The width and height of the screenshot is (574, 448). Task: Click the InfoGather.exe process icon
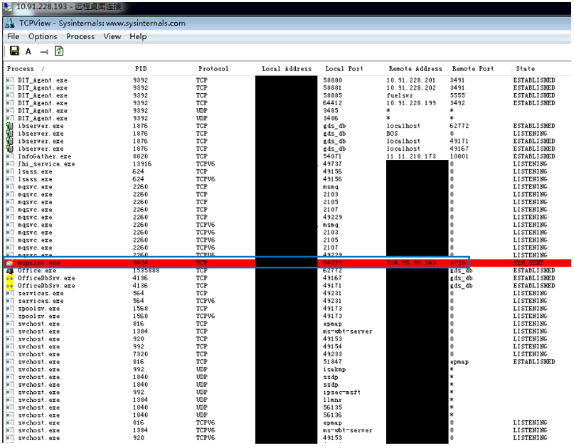coord(9,156)
